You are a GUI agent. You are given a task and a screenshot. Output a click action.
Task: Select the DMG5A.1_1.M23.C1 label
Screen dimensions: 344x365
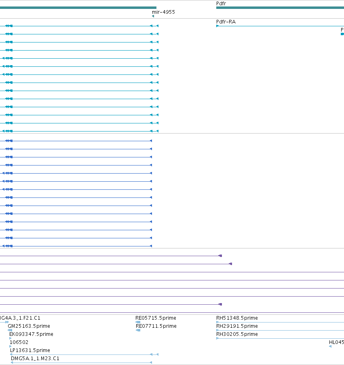point(35,359)
